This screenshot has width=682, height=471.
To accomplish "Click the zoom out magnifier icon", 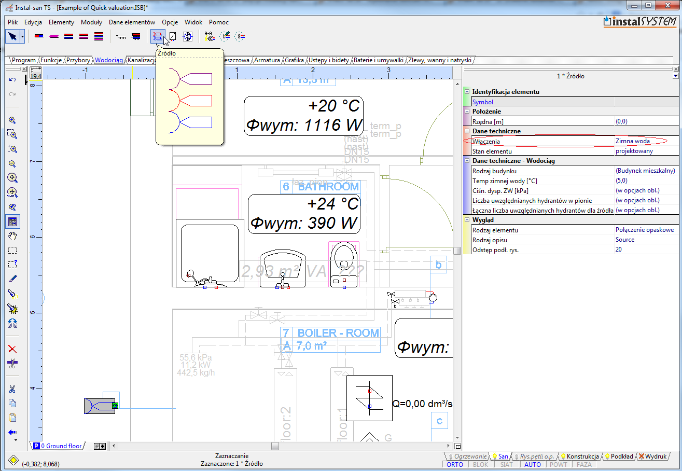I will (x=12, y=163).
